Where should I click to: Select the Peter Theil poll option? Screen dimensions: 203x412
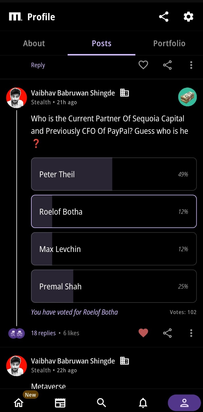click(114, 174)
